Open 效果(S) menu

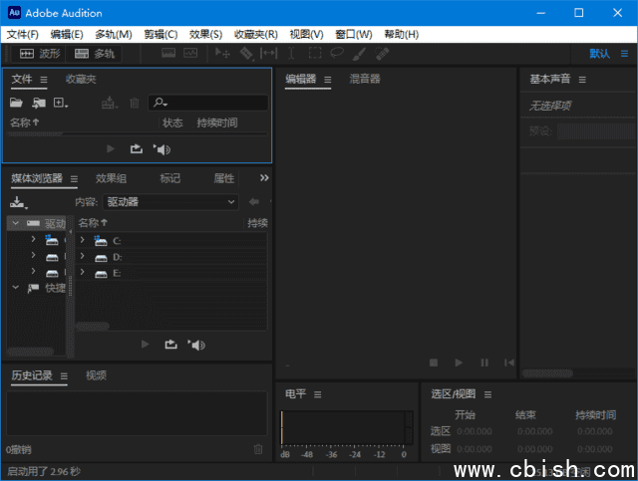[x=206, y=35]
